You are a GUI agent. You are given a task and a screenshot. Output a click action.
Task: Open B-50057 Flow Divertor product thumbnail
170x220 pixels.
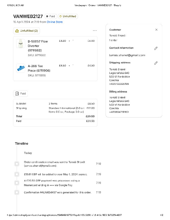(x=21, y=44)
